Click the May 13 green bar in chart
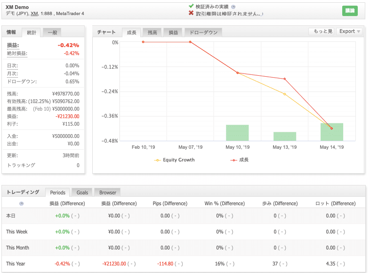This screenshot has height=273, width=370. coord(285,136)
